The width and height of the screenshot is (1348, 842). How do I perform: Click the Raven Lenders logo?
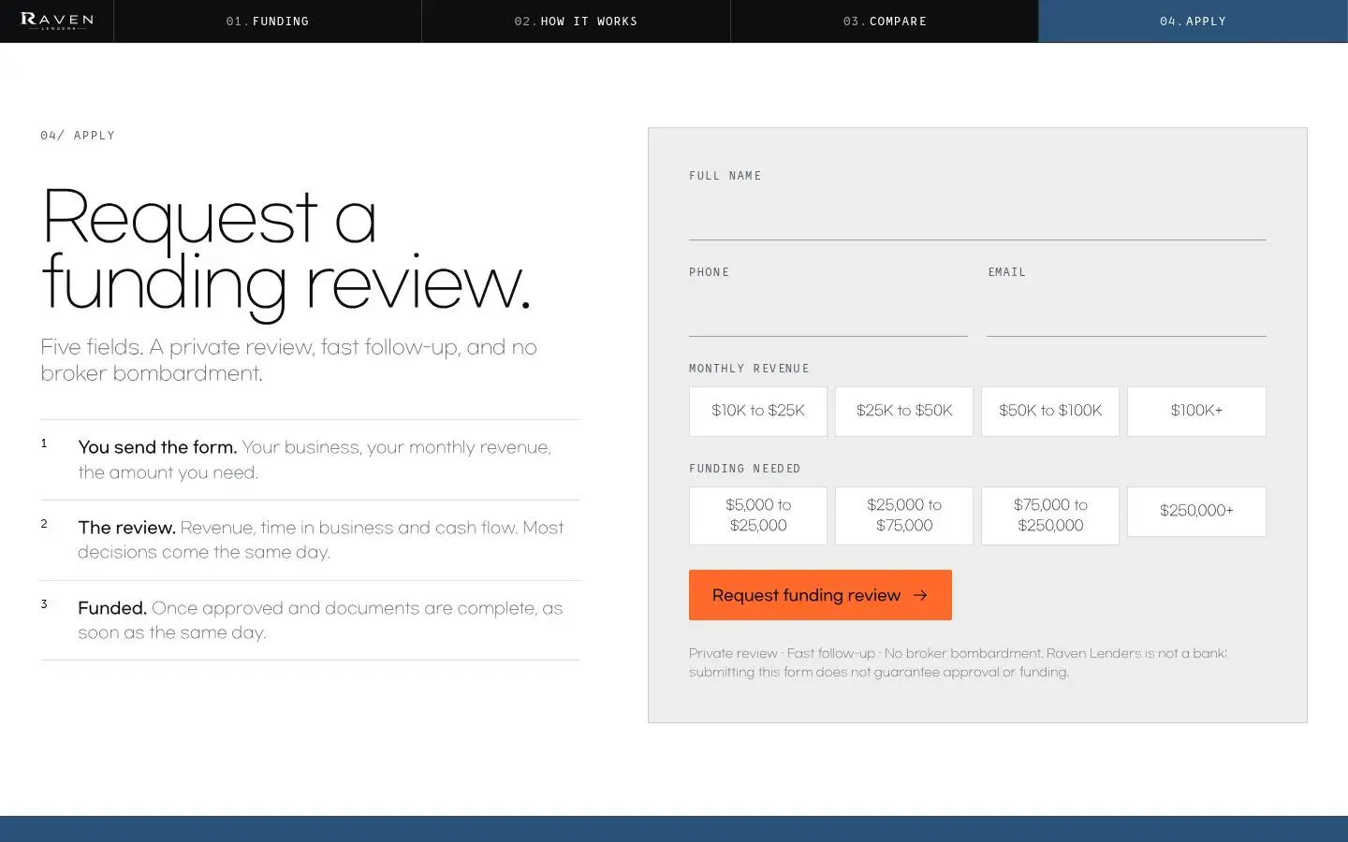pyautogui.click(x=56, y=21)
